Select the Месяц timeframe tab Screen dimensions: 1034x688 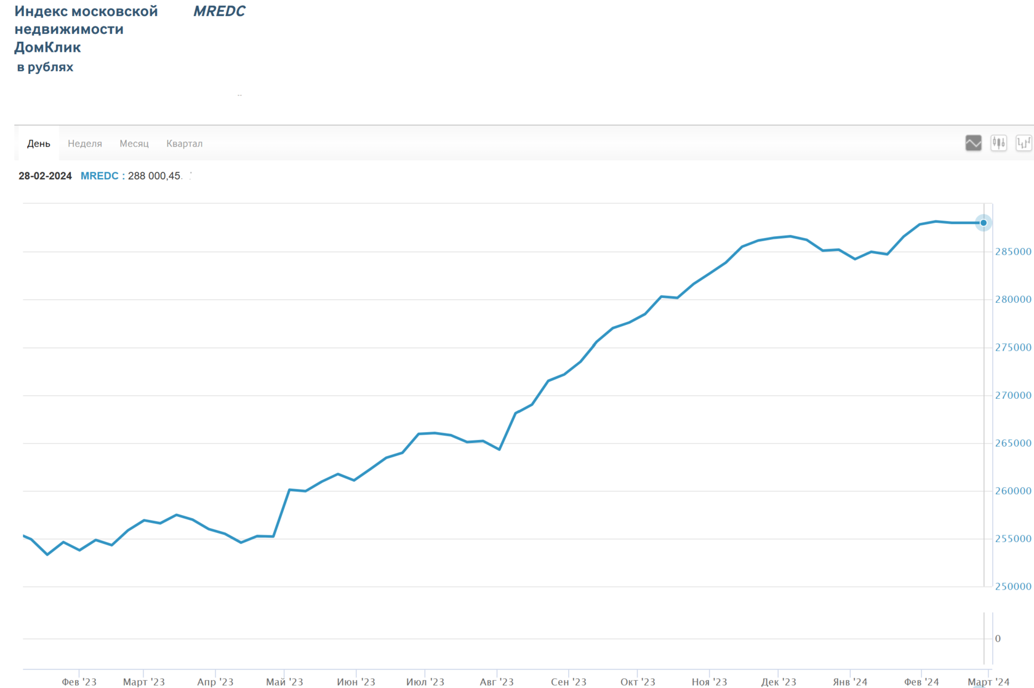pos(134,143)
